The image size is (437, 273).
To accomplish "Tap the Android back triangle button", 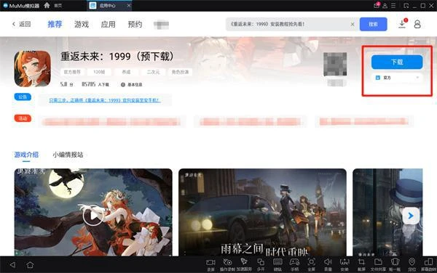I will click(12, 265).
